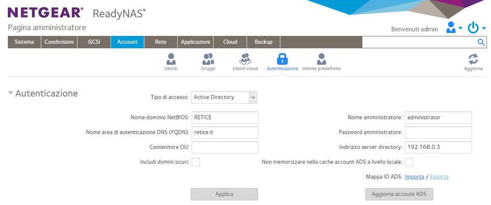Switch to the Rete tab

click(x=161, y=42)
